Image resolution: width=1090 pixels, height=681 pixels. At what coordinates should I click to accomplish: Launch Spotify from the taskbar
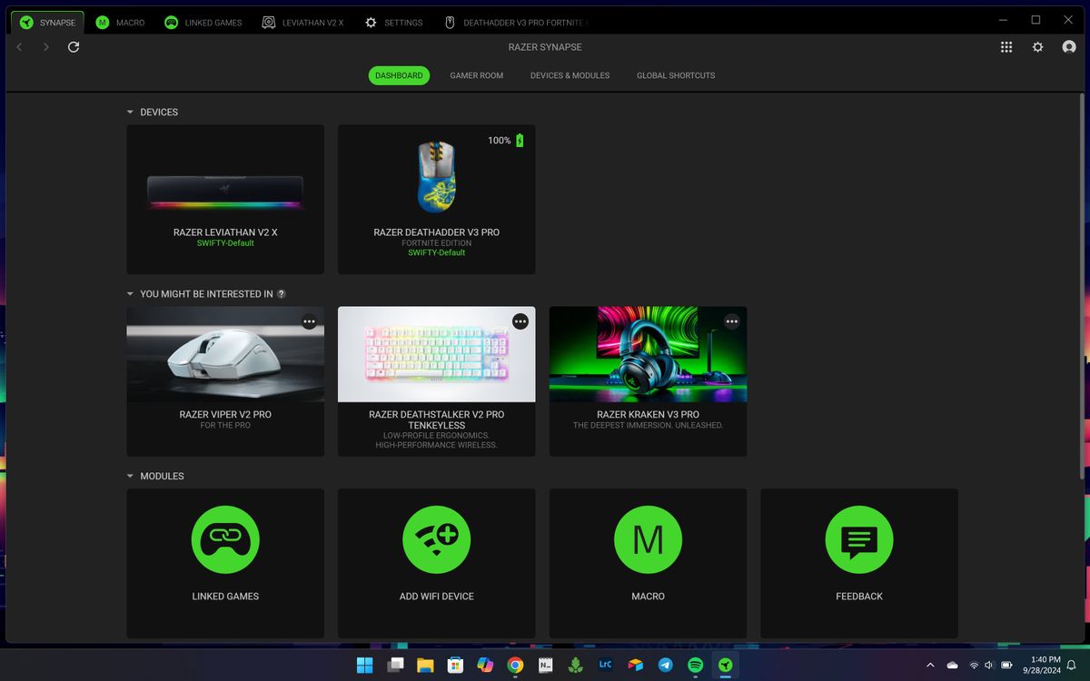(x=695, y=665)
